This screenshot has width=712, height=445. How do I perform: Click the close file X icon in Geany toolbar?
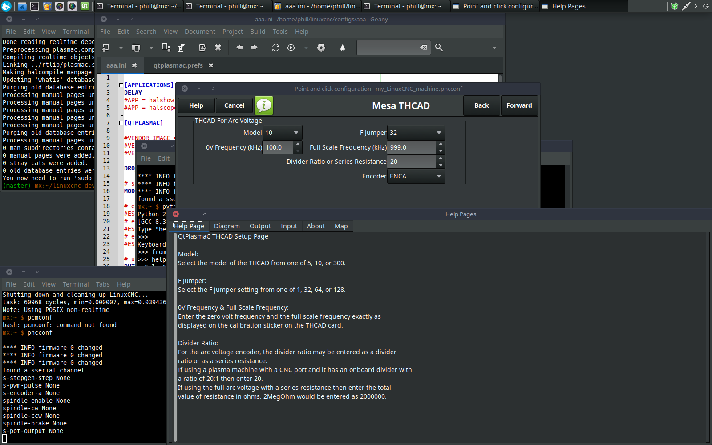[218, 48]
